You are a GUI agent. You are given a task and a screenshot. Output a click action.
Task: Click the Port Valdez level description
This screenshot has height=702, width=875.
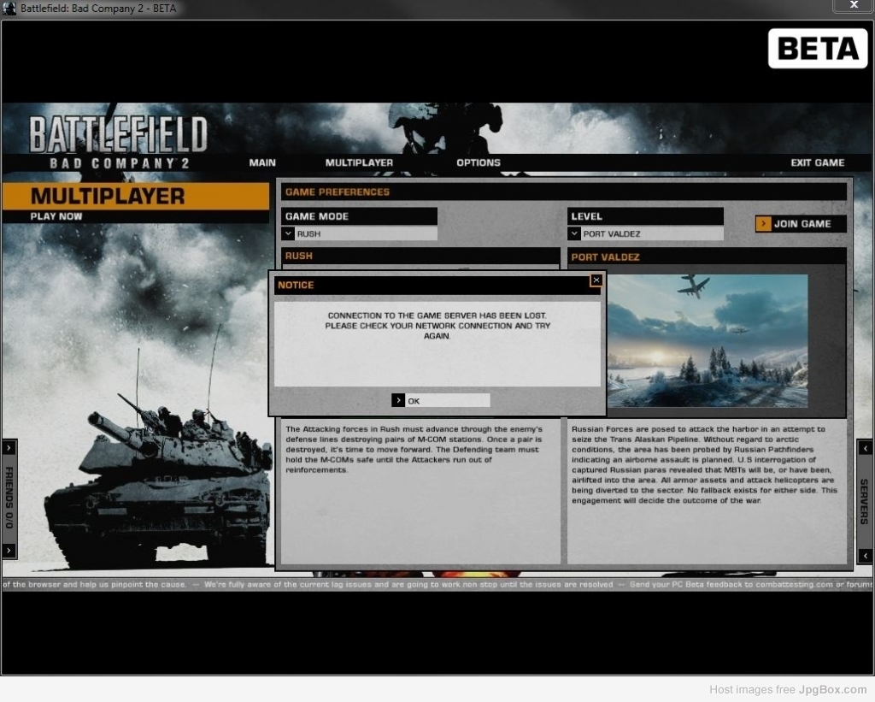click(x=704, y=464)
